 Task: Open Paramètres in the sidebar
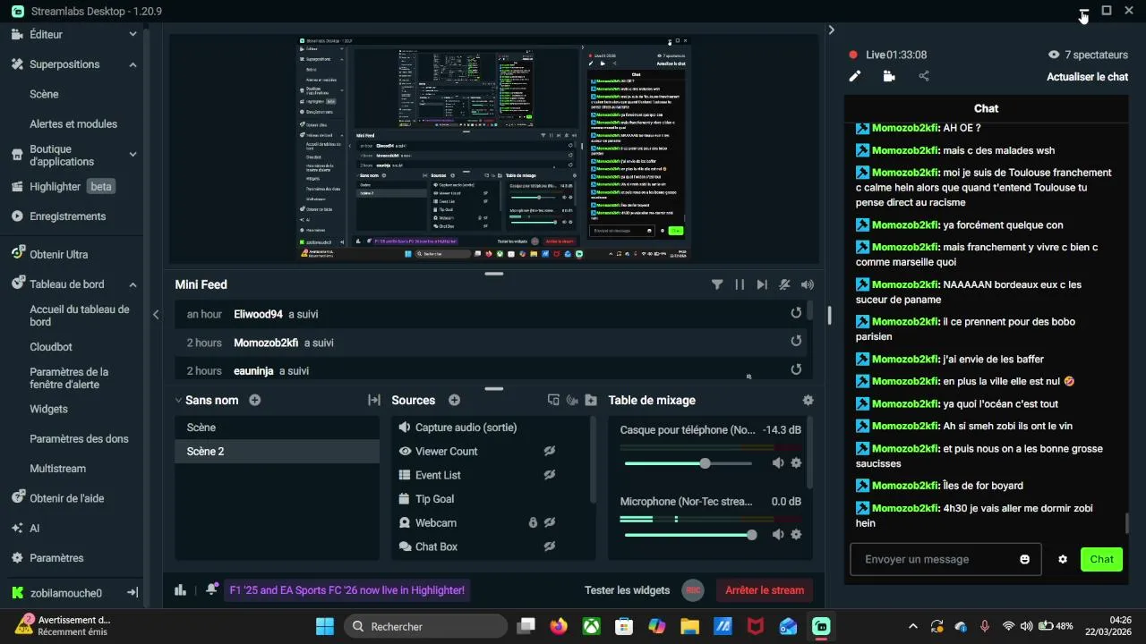tap(56, 558)
